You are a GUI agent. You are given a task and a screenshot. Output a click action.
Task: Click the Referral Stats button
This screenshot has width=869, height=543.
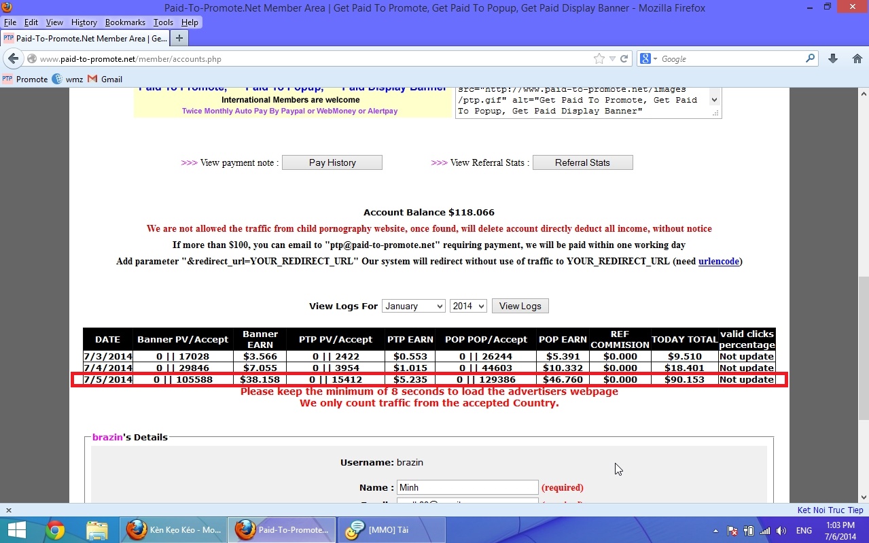tap(582, 162)
